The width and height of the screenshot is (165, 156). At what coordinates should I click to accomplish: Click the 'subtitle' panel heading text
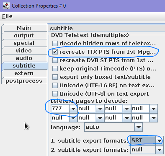61,29
